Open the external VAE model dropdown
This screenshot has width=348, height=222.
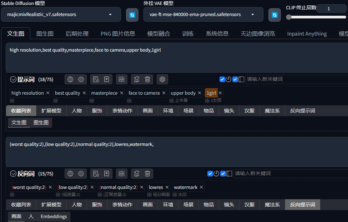pos(203,15)
